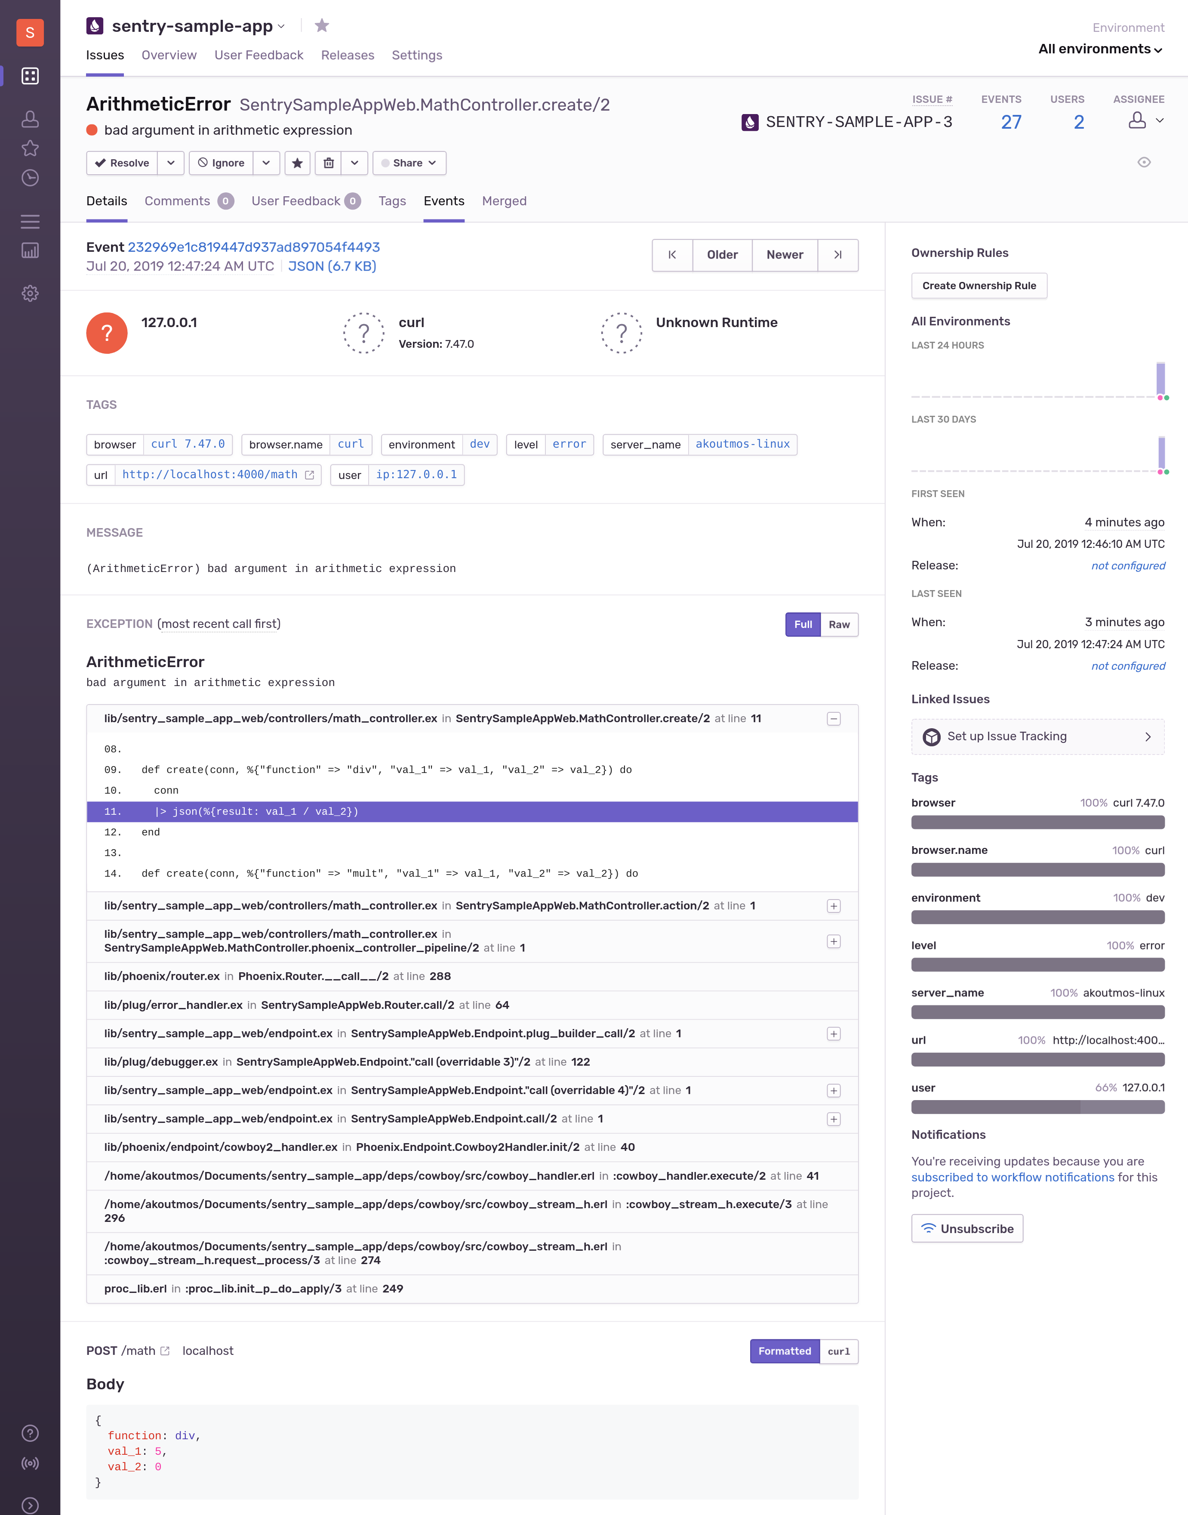
Task: Select Formatted request view
Action: coord(785,1351)
